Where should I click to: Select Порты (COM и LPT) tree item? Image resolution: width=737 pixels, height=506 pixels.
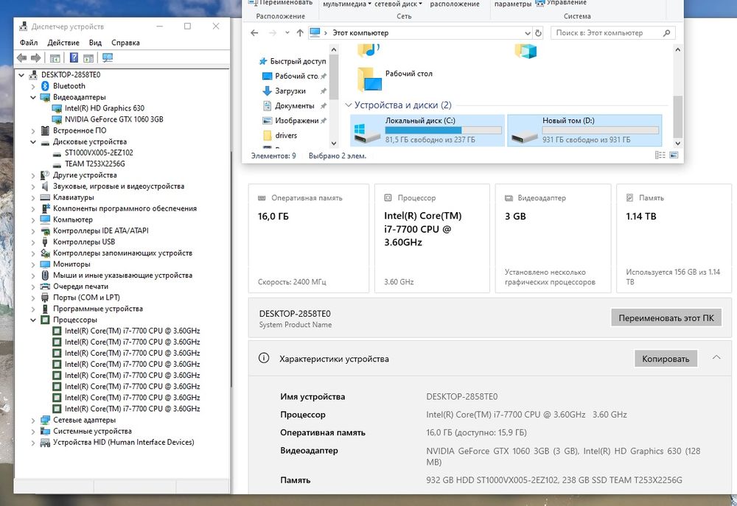86,298
